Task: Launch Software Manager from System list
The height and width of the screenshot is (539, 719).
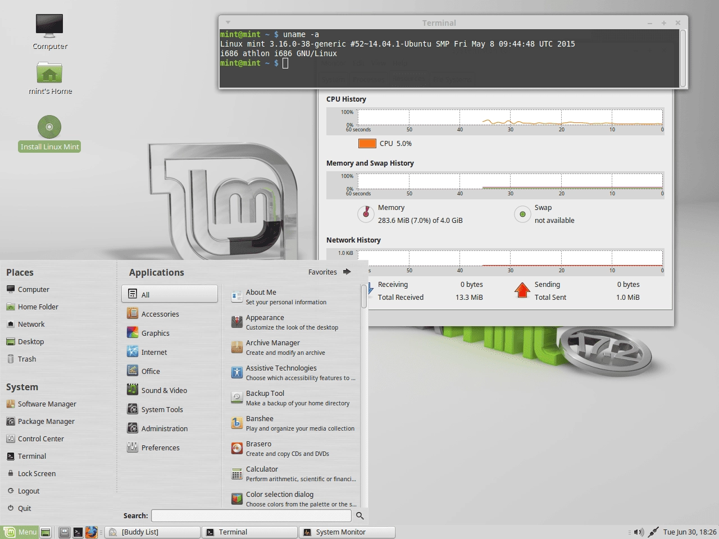Action: 42,404
